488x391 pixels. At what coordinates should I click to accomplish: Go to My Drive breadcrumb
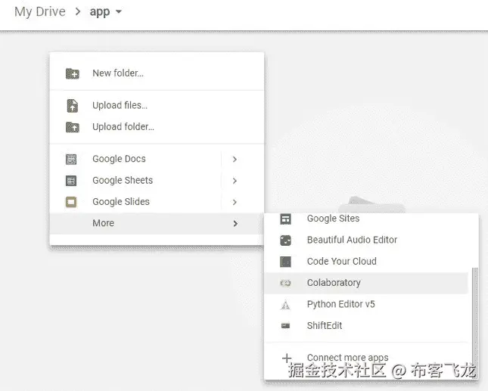pyautogui.click(x=40, y=12)
